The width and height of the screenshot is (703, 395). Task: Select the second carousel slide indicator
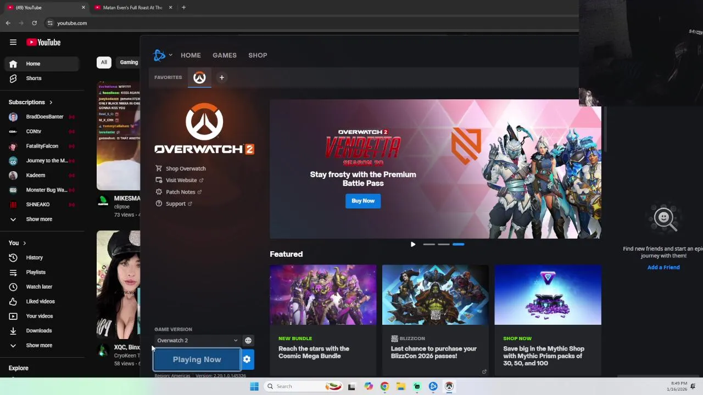point(444,244)
